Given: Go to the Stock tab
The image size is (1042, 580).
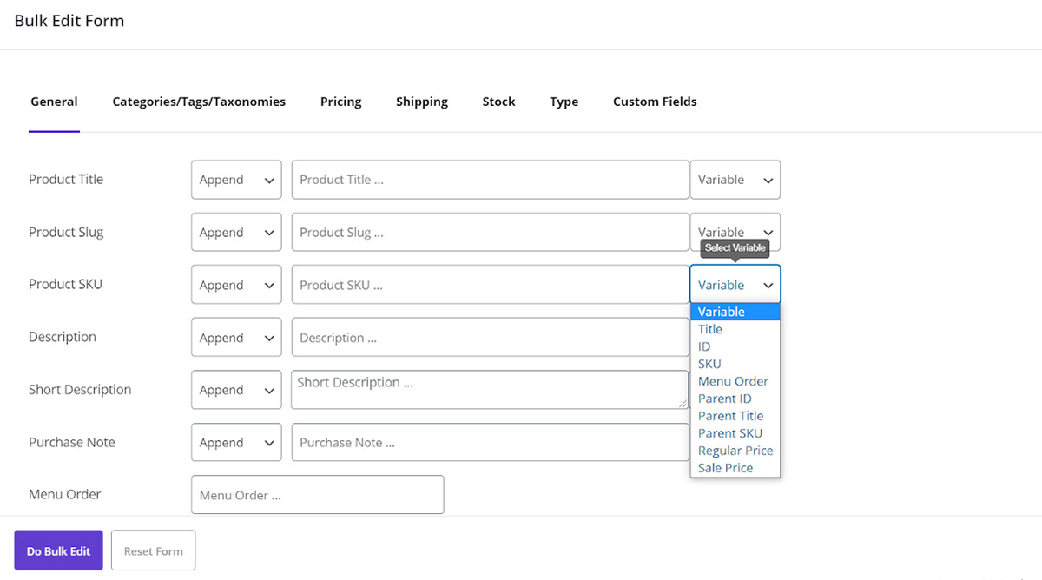Looking at the screenshot, I should 498,102.
